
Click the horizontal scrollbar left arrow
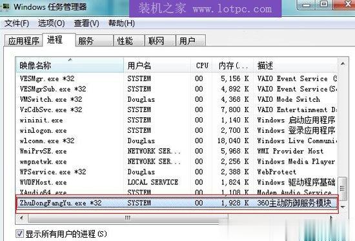tap(21, 218)
